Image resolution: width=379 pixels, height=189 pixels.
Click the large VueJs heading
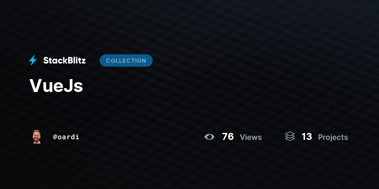coord(56,86)
